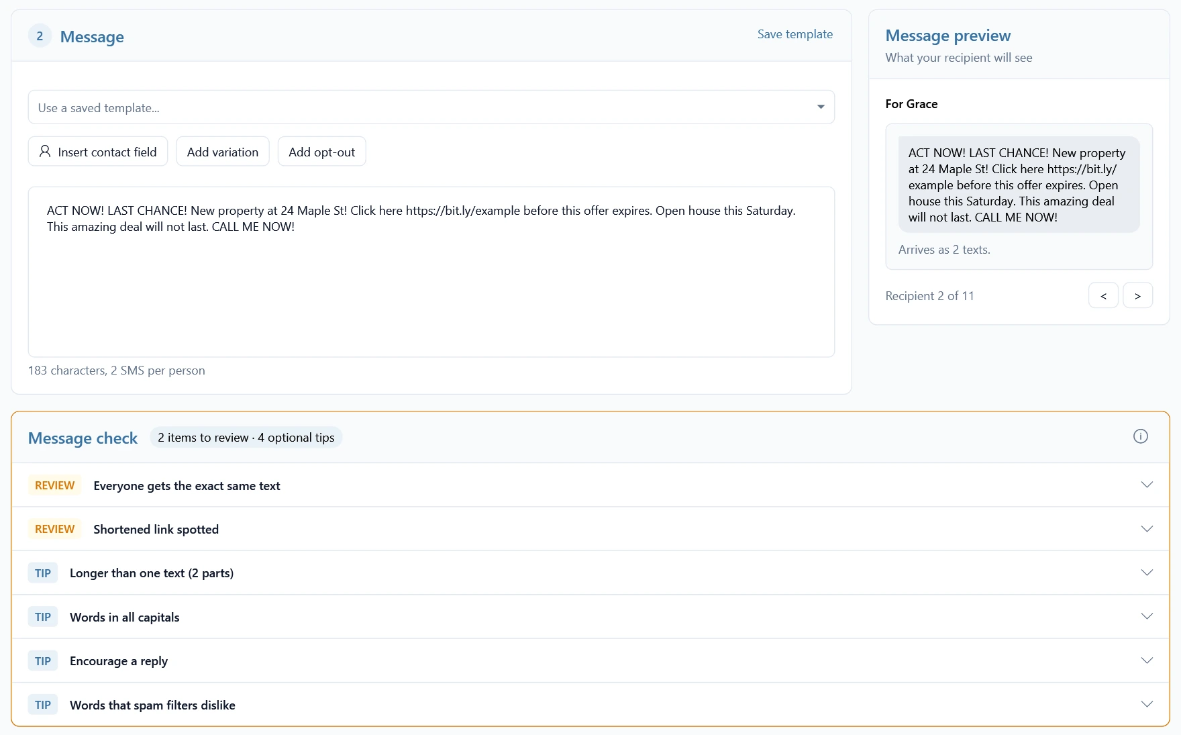Viewport: 1181px width, 735px height.
Task: Click the Save template link
Action: [x=794, y=34]
